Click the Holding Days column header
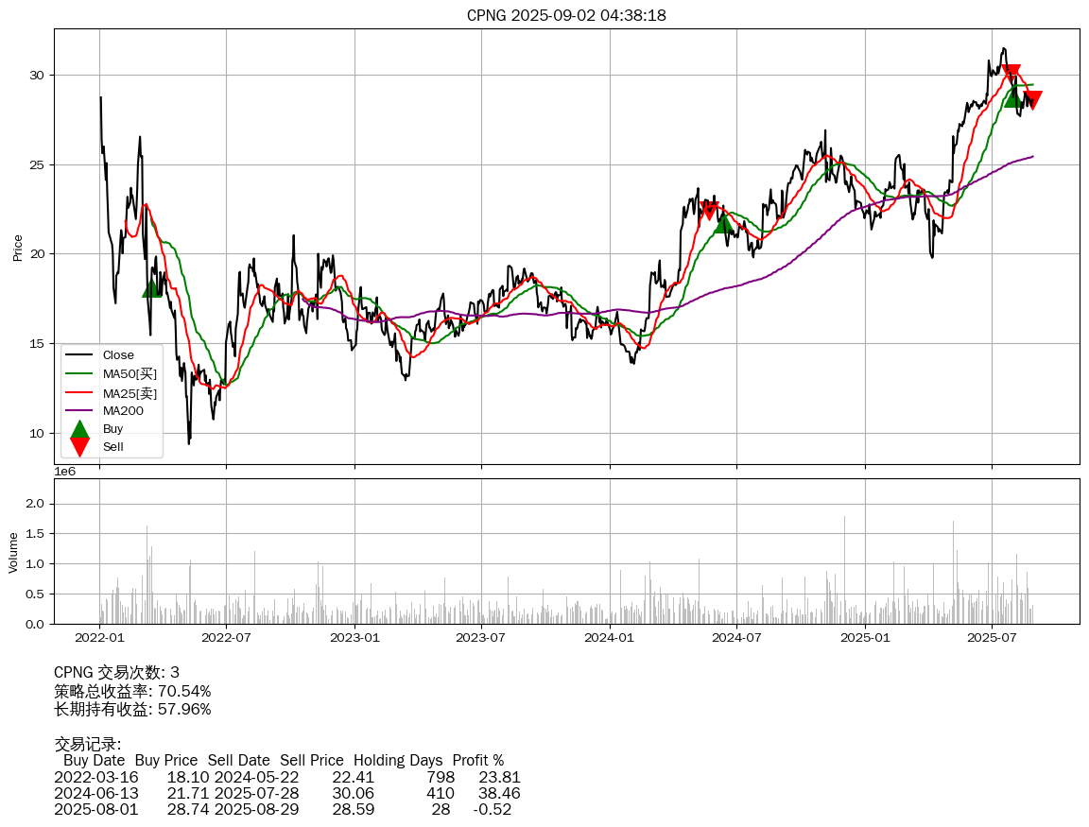Viewport: 1089px width, 827px height. [x=398, y=760]
